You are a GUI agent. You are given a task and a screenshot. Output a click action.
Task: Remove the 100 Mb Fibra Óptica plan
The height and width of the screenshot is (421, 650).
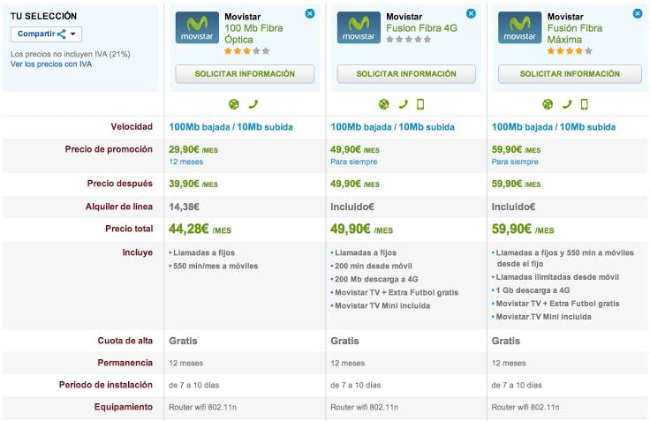(x=310, y=13)
